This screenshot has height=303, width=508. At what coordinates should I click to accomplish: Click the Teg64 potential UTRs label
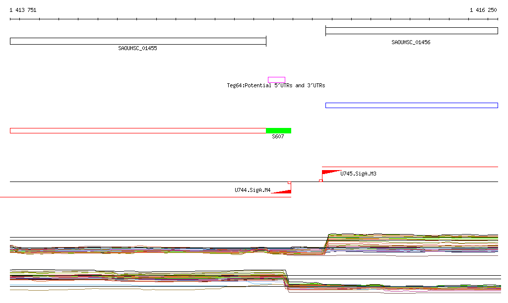coord(276,86)
